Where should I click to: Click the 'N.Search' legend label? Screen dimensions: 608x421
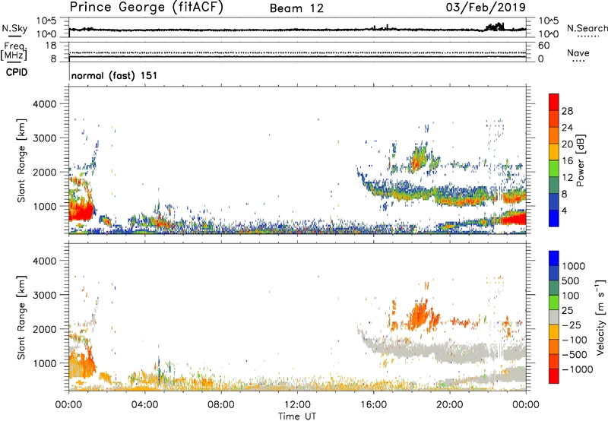(x=587, y=28)
